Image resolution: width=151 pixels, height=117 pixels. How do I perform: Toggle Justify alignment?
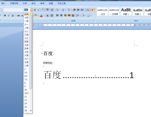[69, 15]
